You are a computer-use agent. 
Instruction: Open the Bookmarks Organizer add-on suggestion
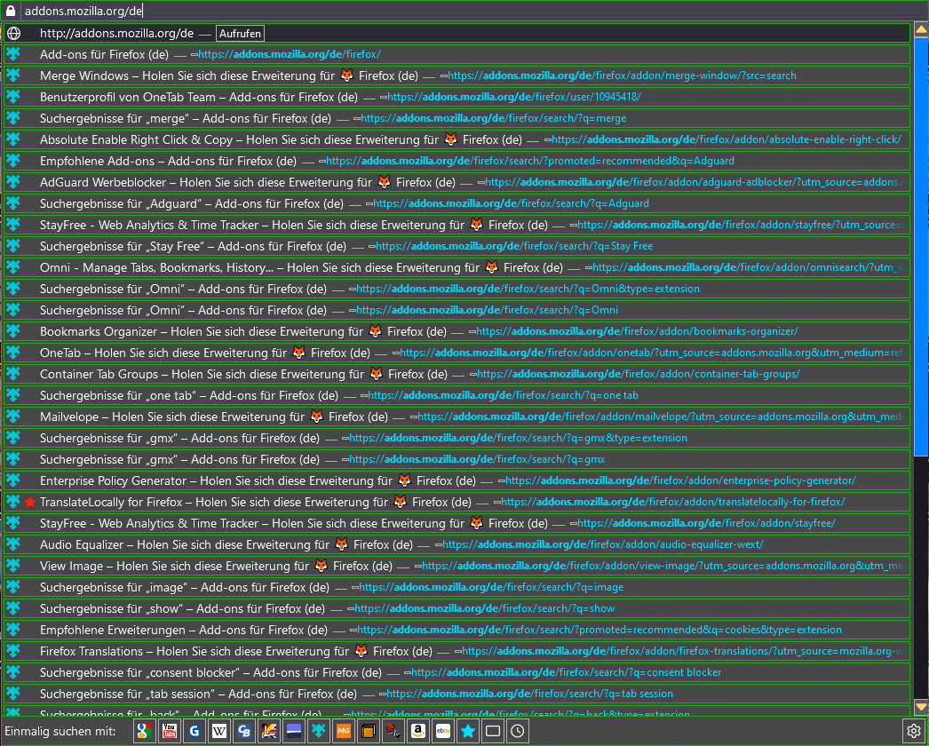355,332
